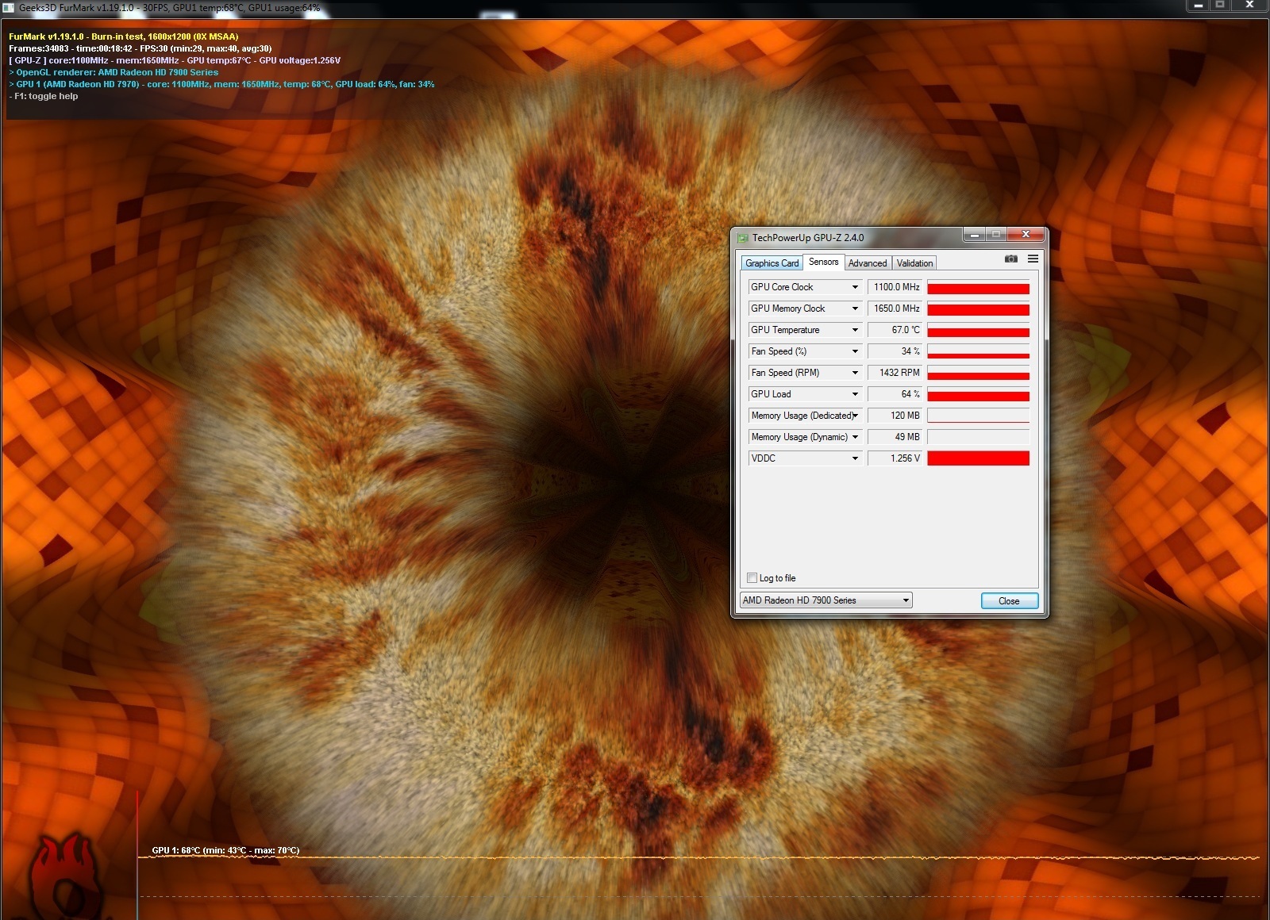Maximize the FurMark window

click(1220, 6)
